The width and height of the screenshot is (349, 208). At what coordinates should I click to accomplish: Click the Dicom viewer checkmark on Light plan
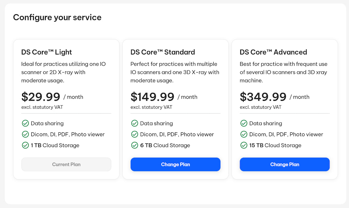[25, 134]
